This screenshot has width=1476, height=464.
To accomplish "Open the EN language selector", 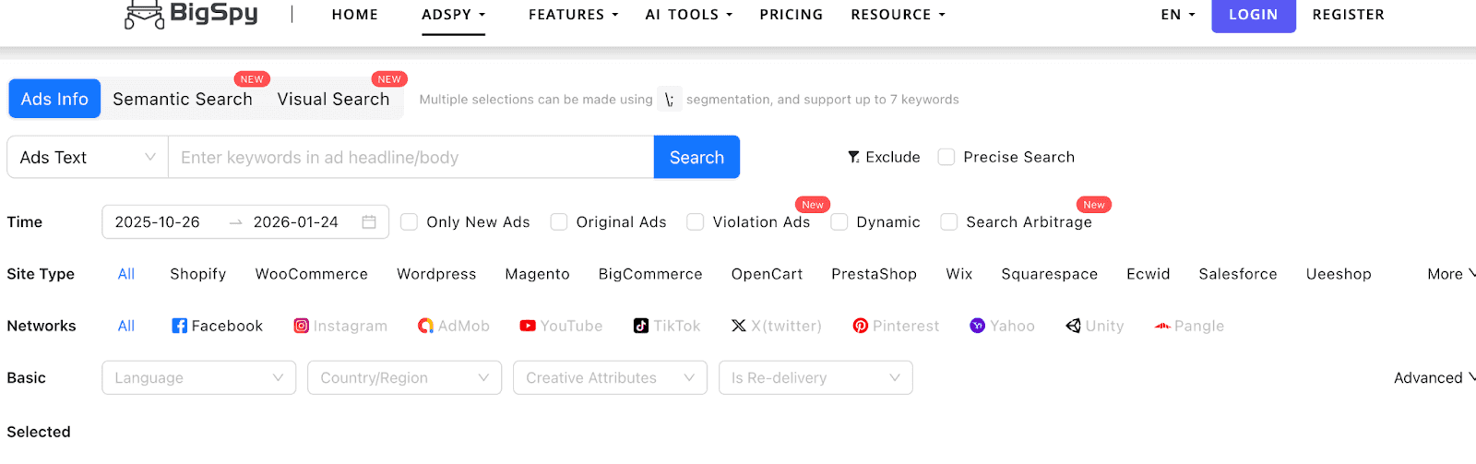I will click(x=1178, y=15).
